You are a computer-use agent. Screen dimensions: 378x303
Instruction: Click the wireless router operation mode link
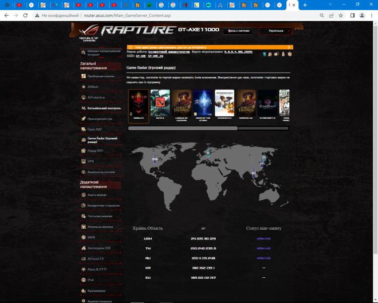pos(169,52)
